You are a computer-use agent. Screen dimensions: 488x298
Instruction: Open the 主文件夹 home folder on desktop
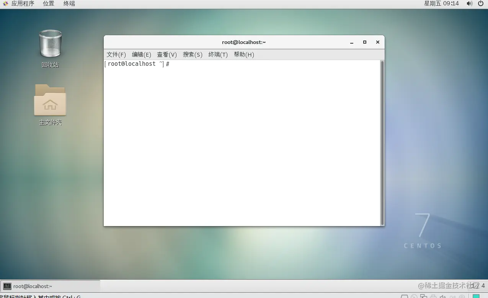[50, 101]
